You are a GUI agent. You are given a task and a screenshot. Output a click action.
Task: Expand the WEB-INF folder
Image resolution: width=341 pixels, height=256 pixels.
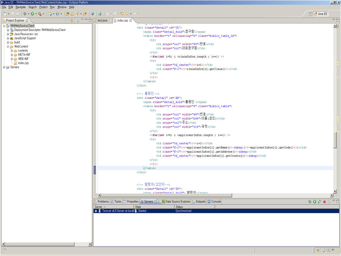click(x=12, y=59)
